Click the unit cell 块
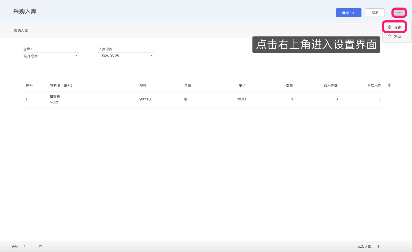The image size is (412, 252). tap(186, 99)
